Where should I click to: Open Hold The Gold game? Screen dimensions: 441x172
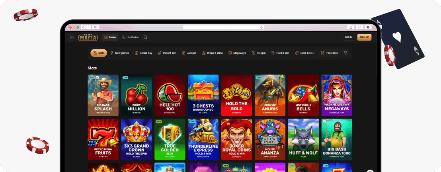(237, 96)
